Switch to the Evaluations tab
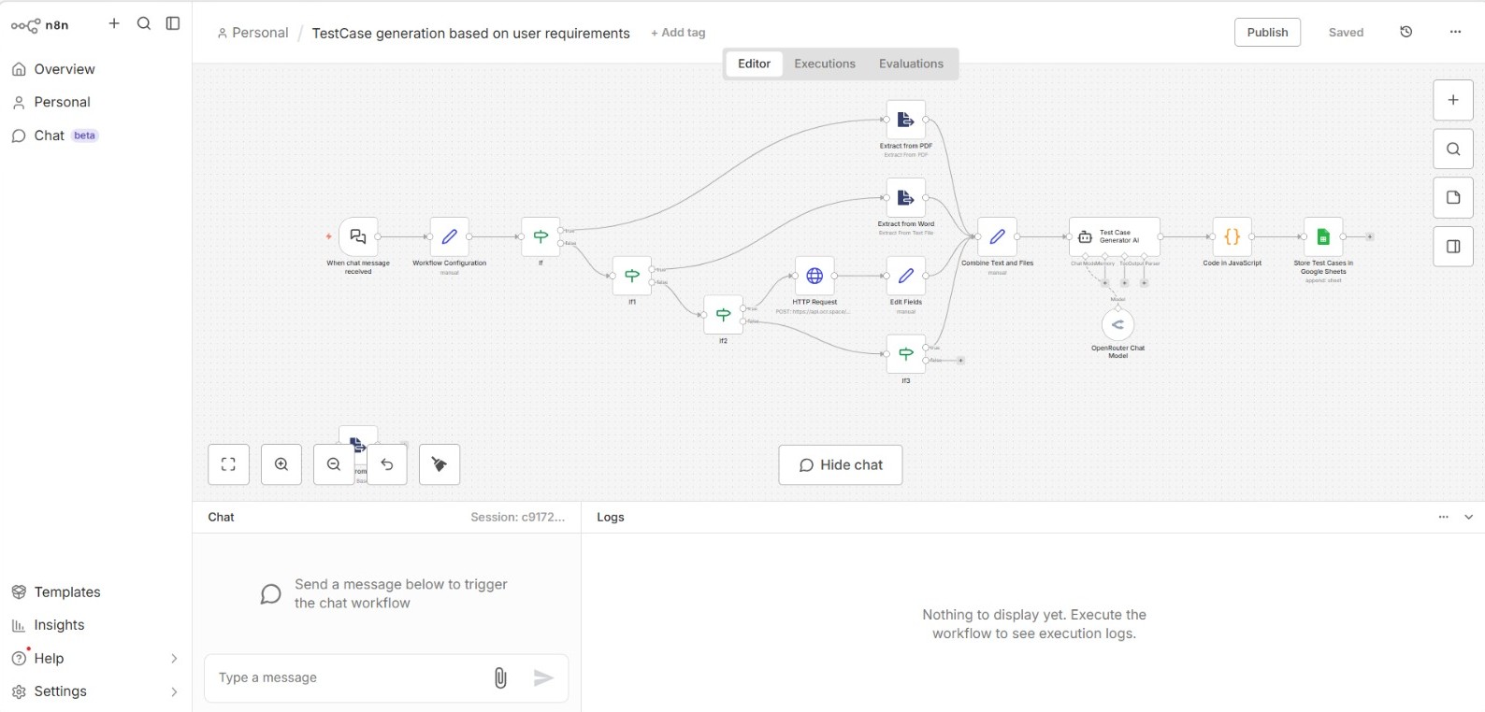The width and height of the screenshot is (1485, 712). coord(911,64)
